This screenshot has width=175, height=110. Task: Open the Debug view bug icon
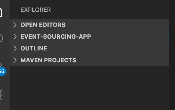1,94
